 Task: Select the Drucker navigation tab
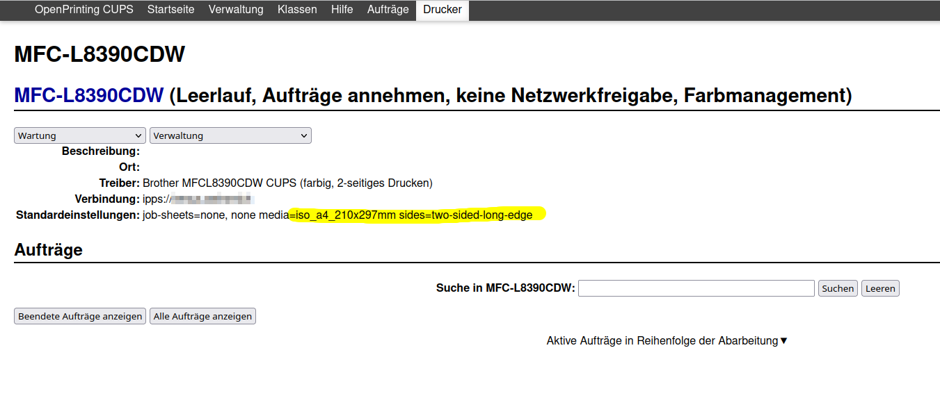coord(443,10)
